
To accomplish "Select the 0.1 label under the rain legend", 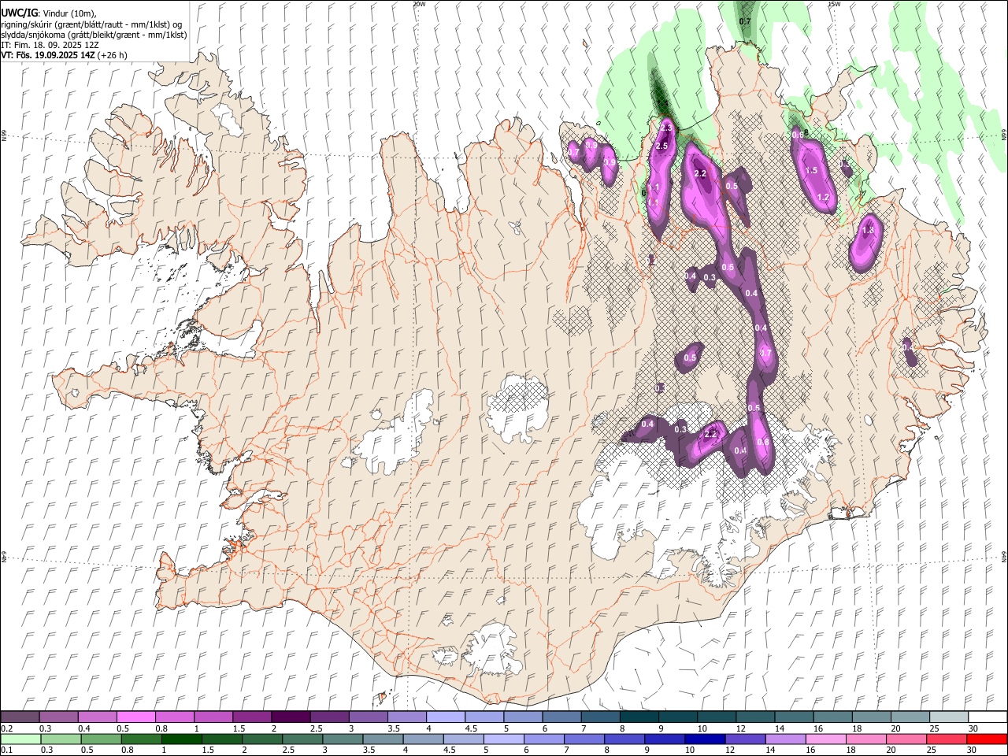I will coord(6,750).
